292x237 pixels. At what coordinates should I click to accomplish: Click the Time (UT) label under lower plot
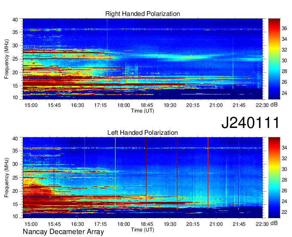tap(143, 230)
